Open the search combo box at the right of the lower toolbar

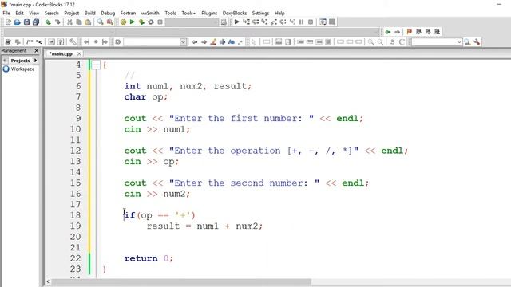pos(437,42)
